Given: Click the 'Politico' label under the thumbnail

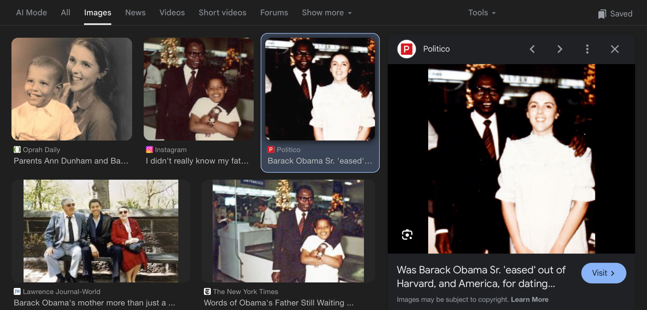Looking at the screenshot, I should tap(289, 150).
